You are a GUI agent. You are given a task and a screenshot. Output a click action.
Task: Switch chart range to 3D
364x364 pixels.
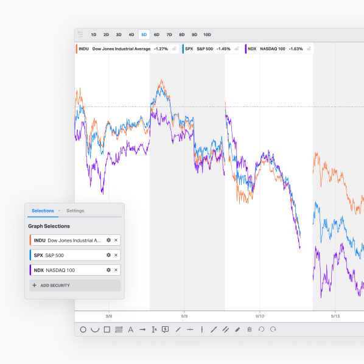119,35
